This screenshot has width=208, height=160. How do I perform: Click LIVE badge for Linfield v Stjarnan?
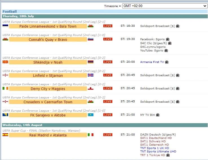108,75
